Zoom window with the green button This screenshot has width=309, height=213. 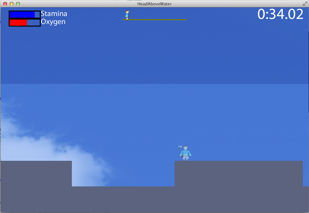18,4
